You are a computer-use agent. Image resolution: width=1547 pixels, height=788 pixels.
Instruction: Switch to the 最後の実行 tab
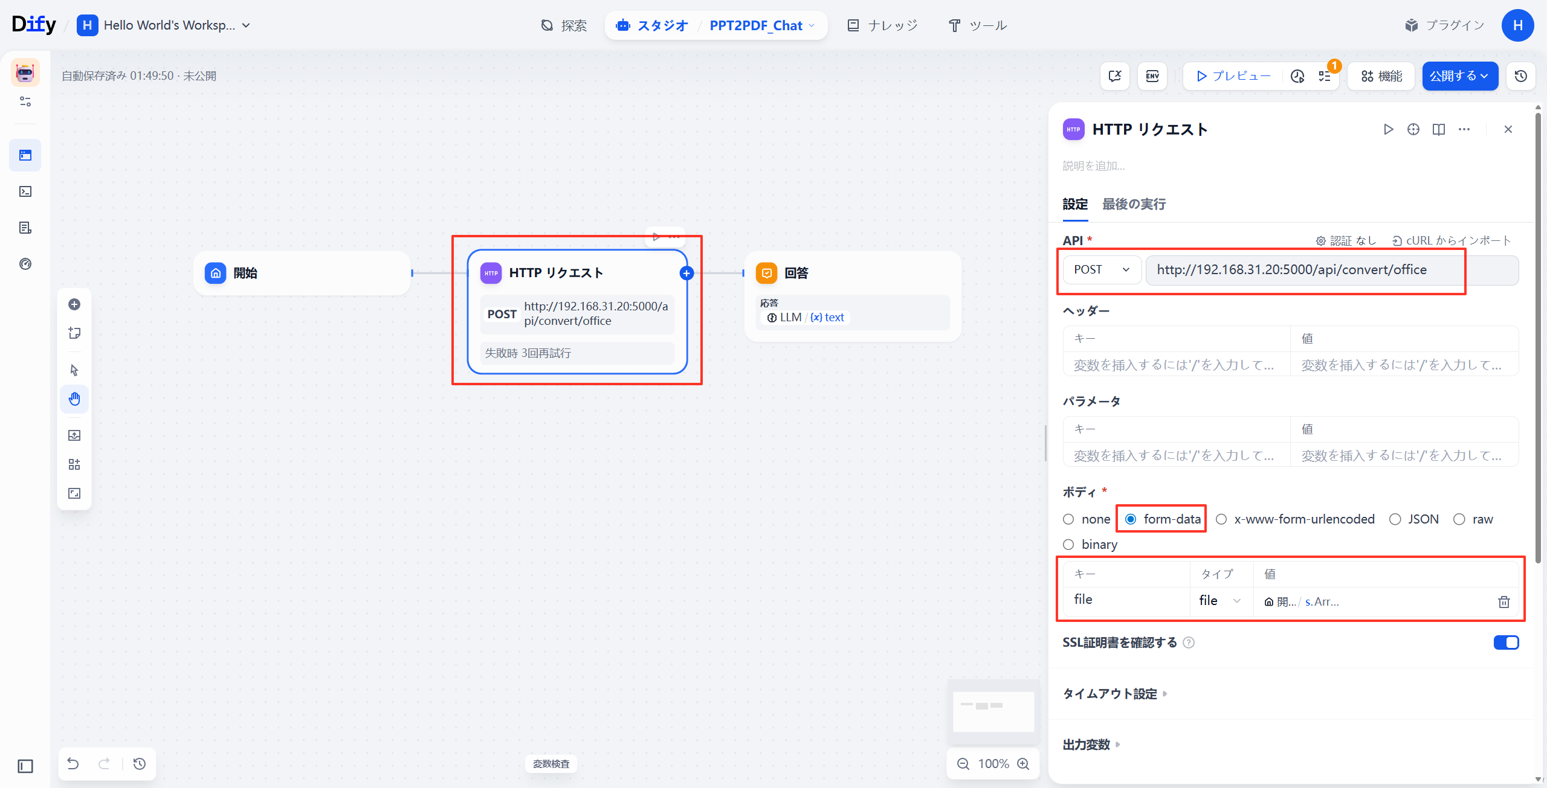click(1133, 204)
